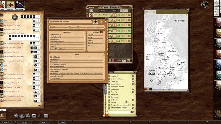Screen dimensions: 221x124
Task: Select vertical side tab of image list
Action: (x=105, y=89)
